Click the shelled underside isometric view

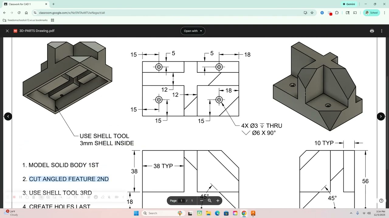click(67, 78)
